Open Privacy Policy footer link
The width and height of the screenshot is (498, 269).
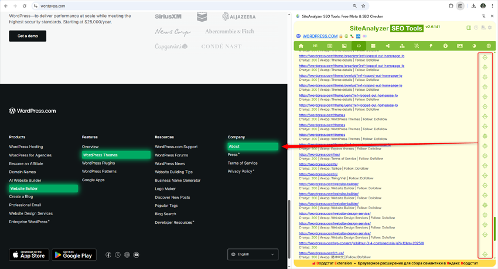tap(241, 171)
